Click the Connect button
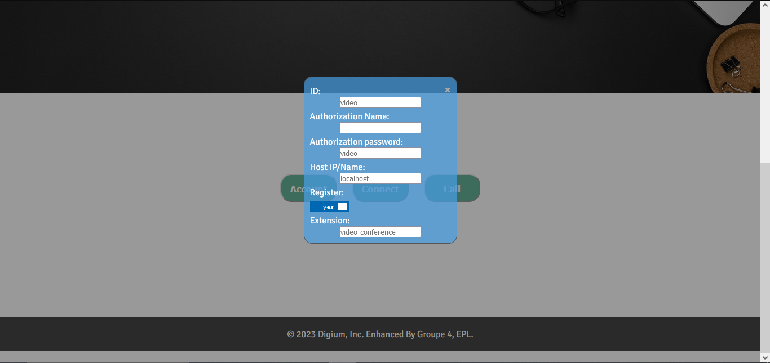The width and height of the screenshot is (770, 363). [x=380, y=189]
